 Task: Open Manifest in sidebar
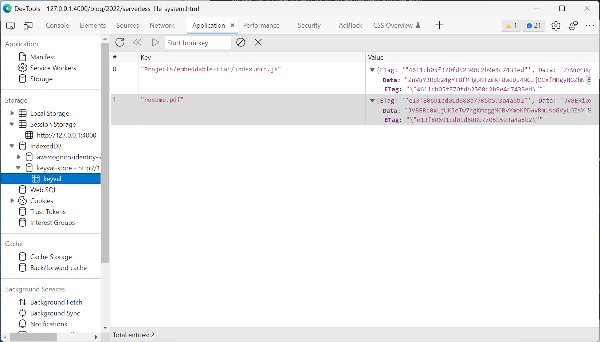pyautogui.click(x=43, y=57)
